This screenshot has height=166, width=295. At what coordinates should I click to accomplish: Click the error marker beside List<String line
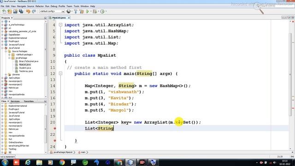55,128
